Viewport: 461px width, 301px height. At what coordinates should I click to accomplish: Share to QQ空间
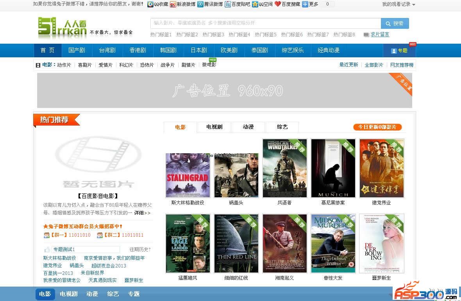(x=263, y=4)
